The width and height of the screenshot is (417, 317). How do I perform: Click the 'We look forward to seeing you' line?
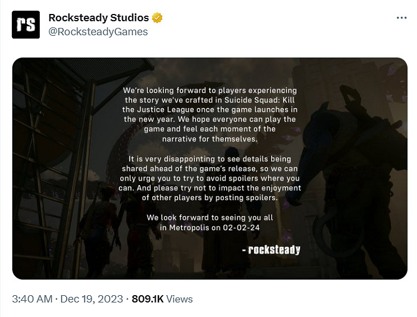209,217
